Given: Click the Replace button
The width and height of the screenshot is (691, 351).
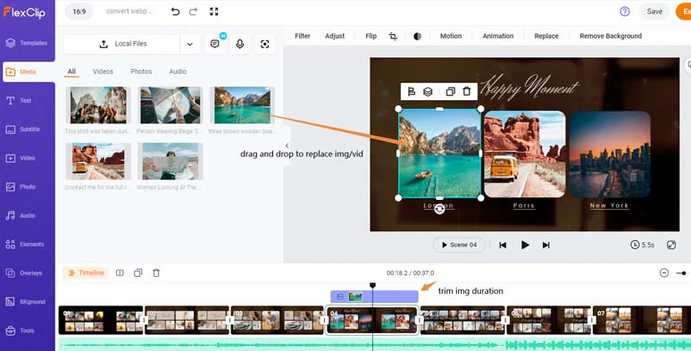Looking at the screenshot, I should click(x=546, y=36).
